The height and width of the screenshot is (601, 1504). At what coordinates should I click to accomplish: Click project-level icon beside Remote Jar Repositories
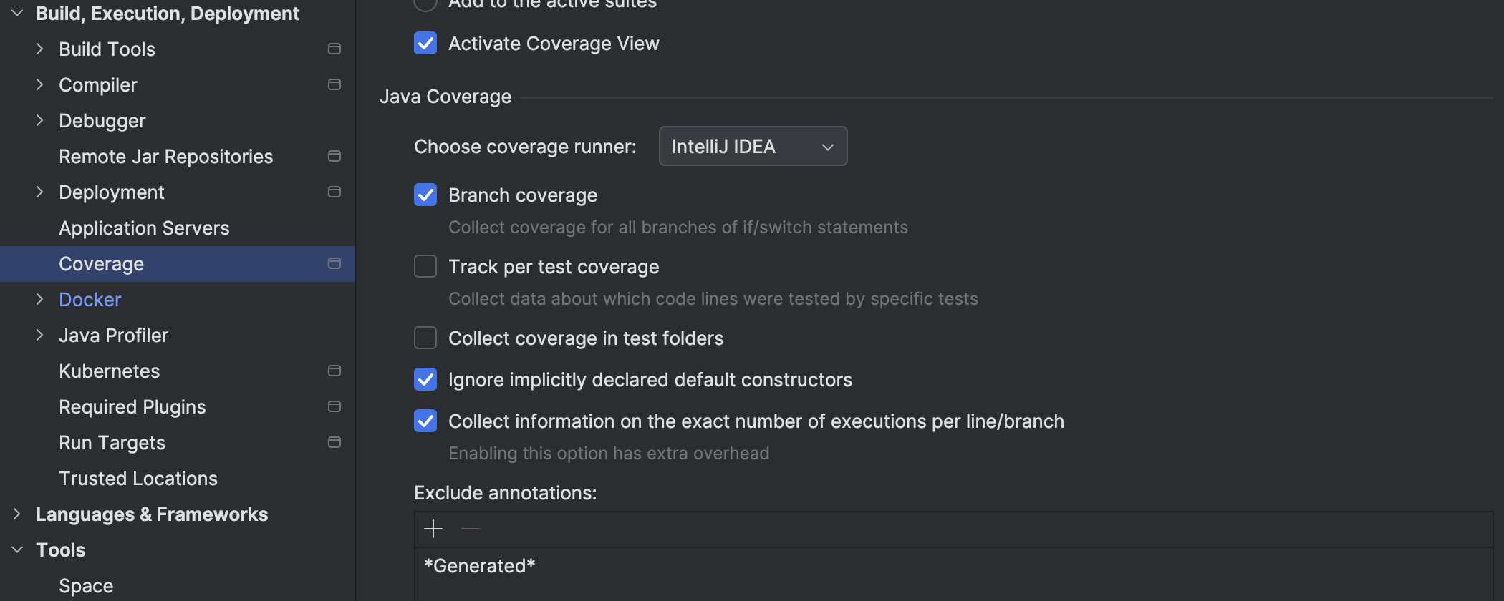(x=334, y=156)
